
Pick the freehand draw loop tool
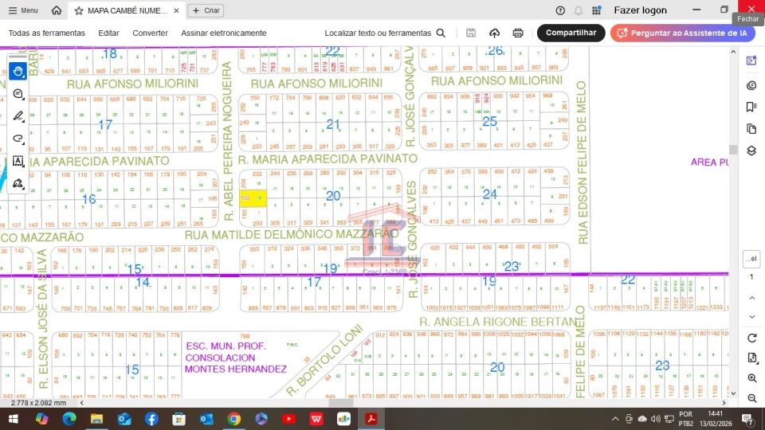18,139
